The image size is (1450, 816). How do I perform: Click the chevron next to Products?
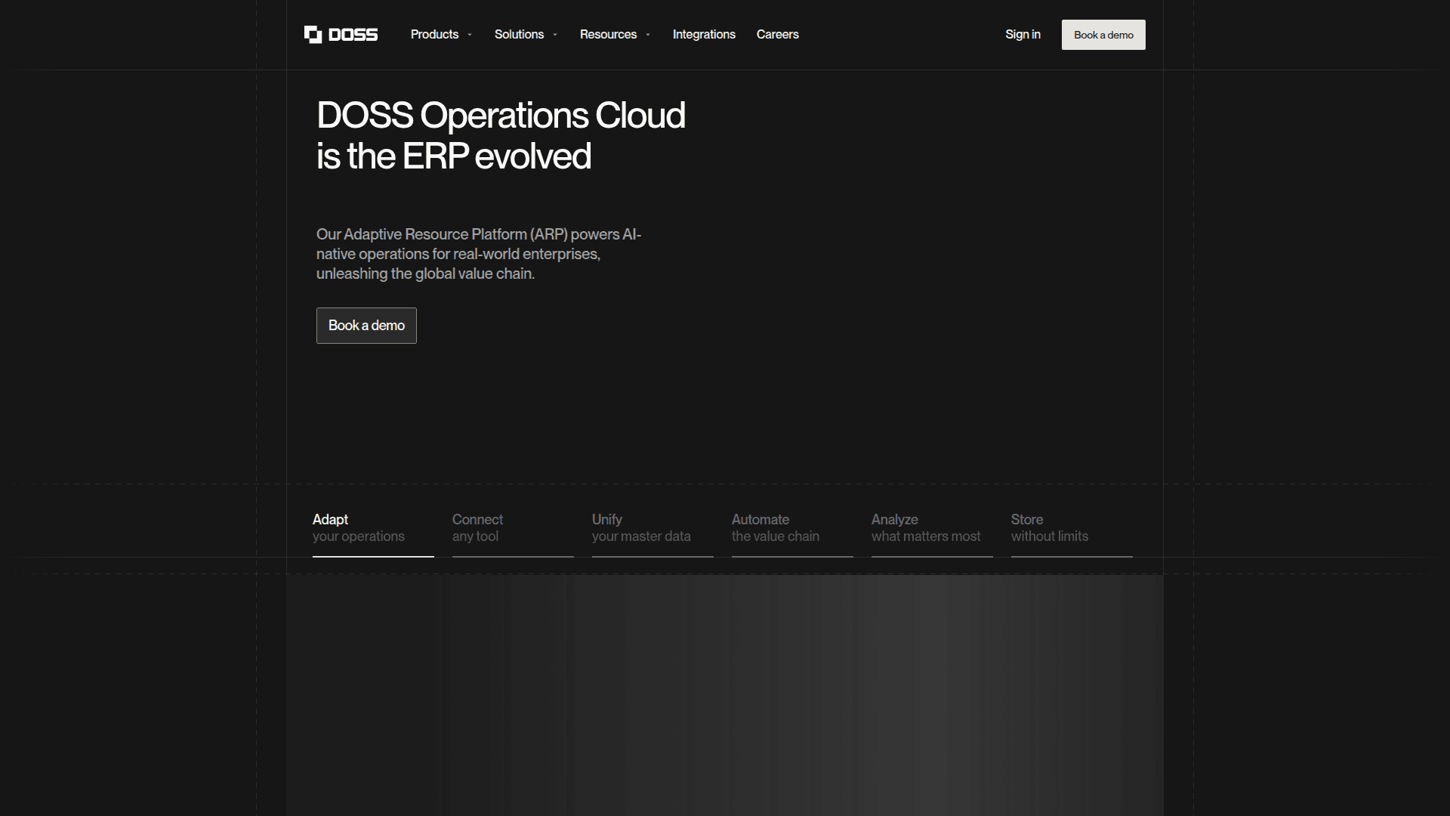click(470, 35)
